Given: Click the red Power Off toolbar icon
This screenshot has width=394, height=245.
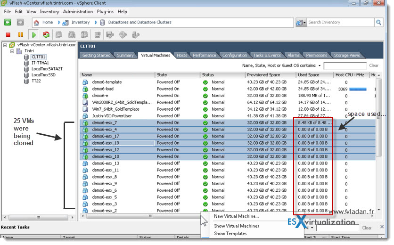Looking at the screenshot, I should (x=8, y=35).
